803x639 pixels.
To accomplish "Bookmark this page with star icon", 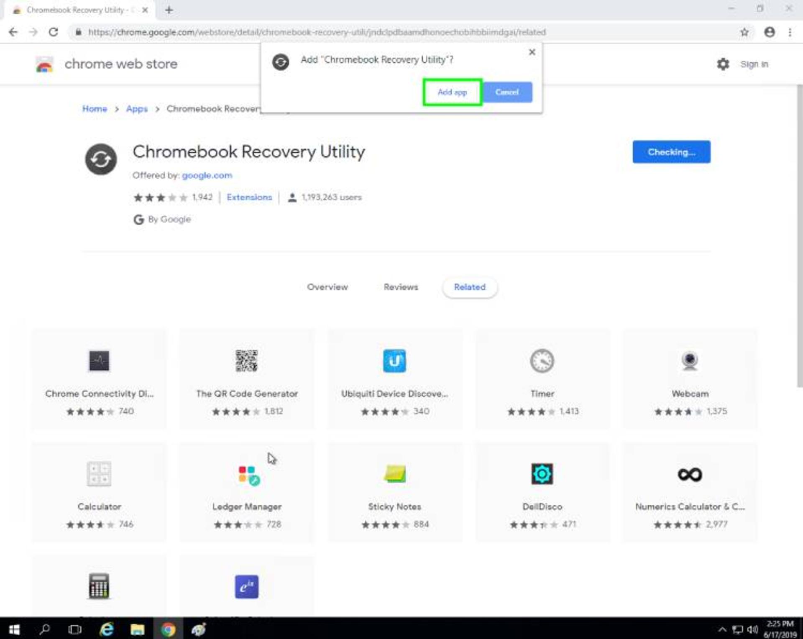I will click(x=744, y=32).
